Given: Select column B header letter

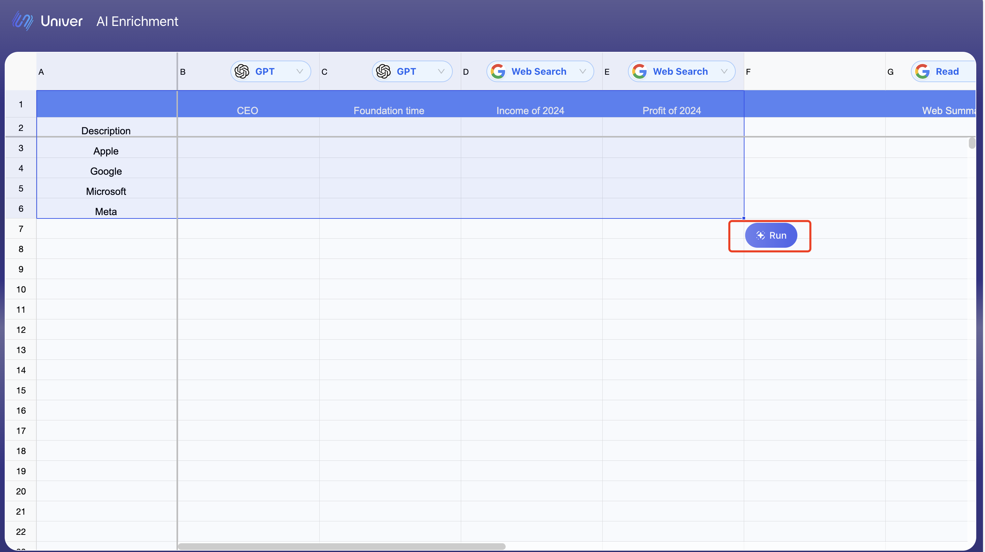Looking at the screenshot, I should (183, 72).
